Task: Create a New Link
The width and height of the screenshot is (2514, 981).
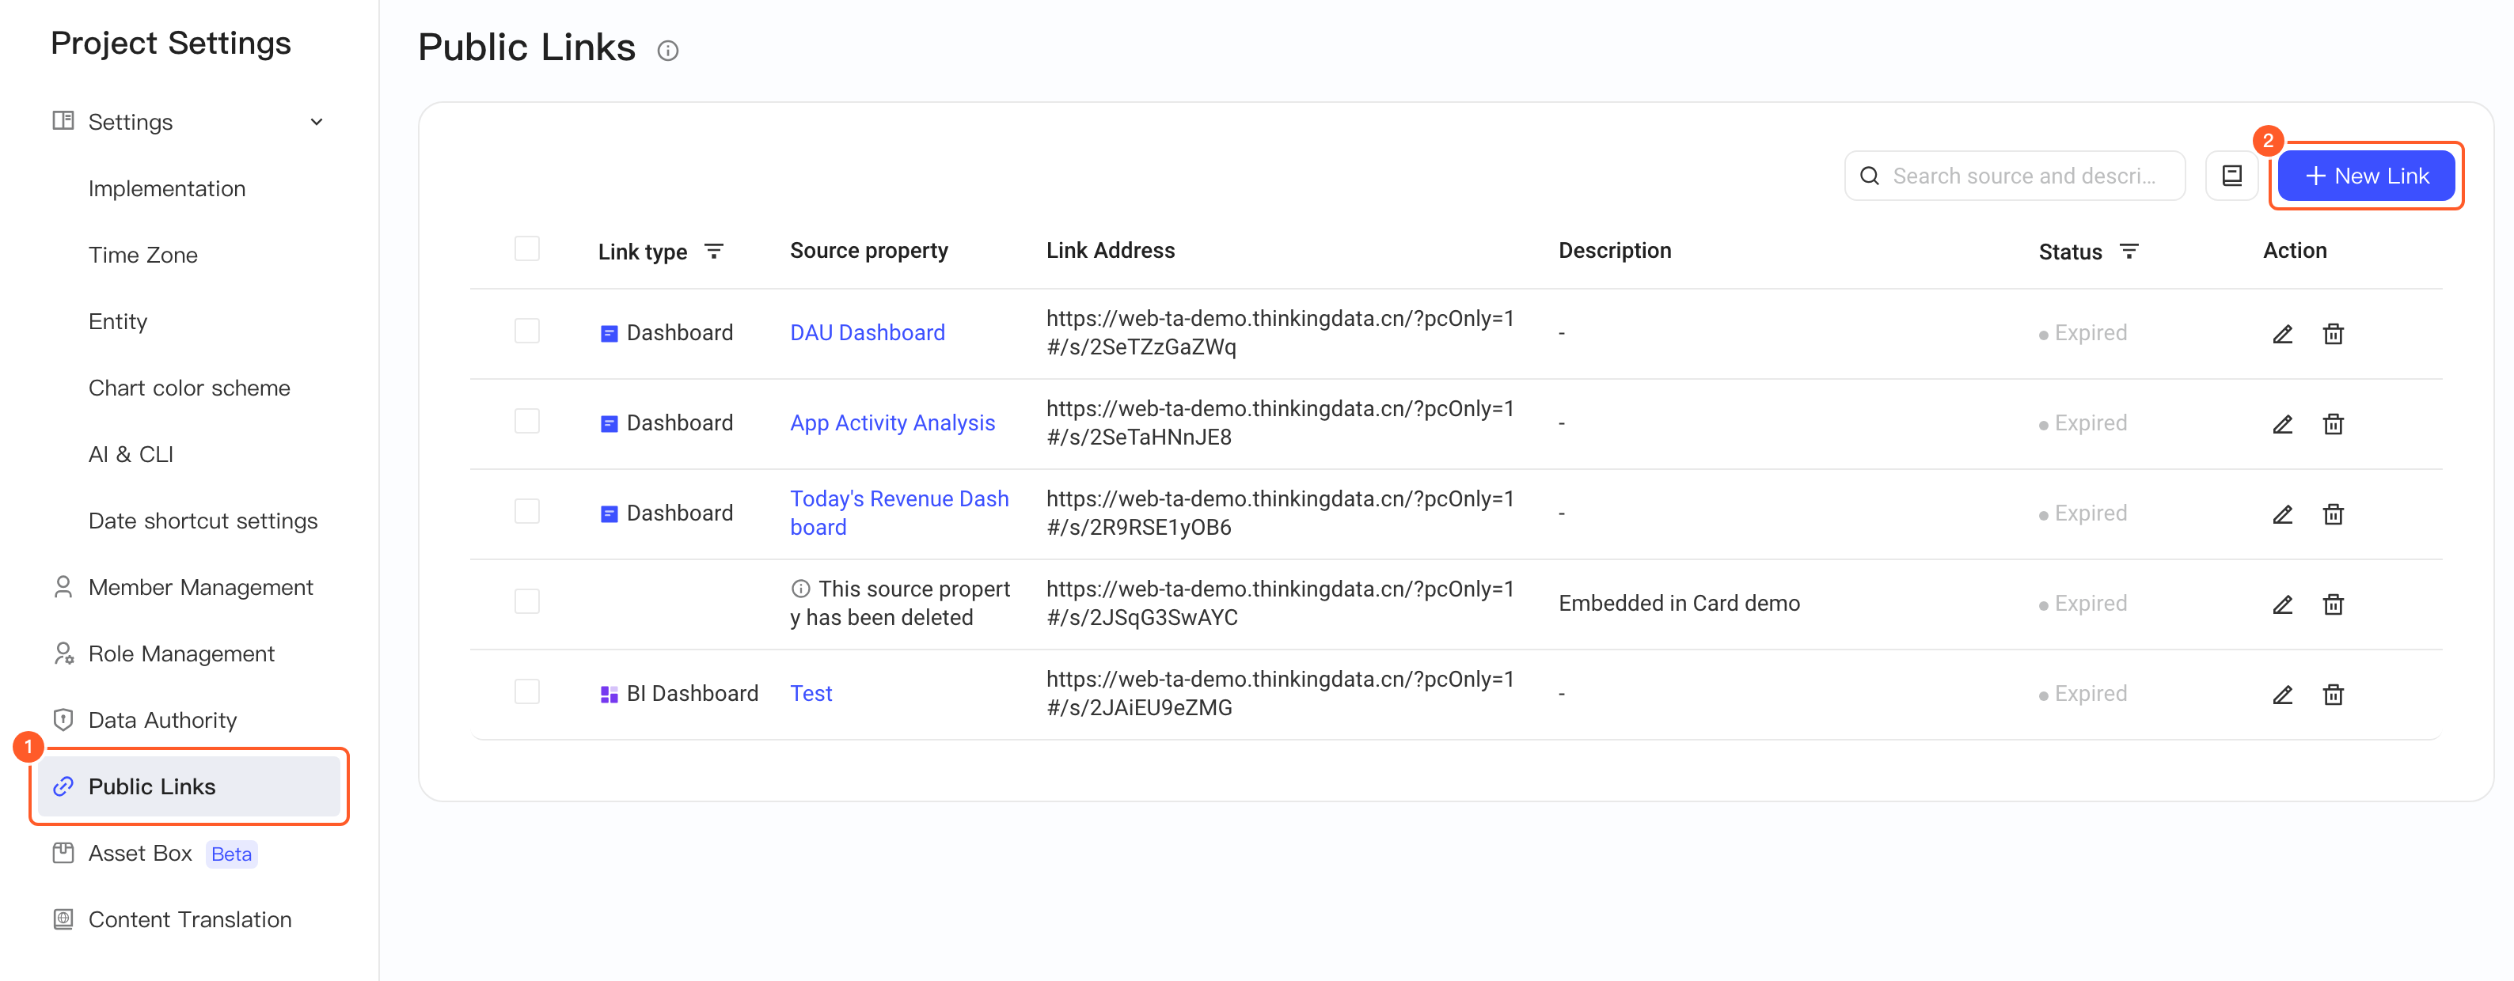Action: coord(2366,176)
